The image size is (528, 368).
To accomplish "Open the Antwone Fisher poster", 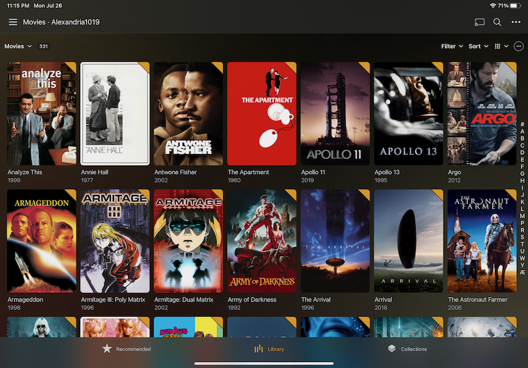I will [x=189, y=113].
